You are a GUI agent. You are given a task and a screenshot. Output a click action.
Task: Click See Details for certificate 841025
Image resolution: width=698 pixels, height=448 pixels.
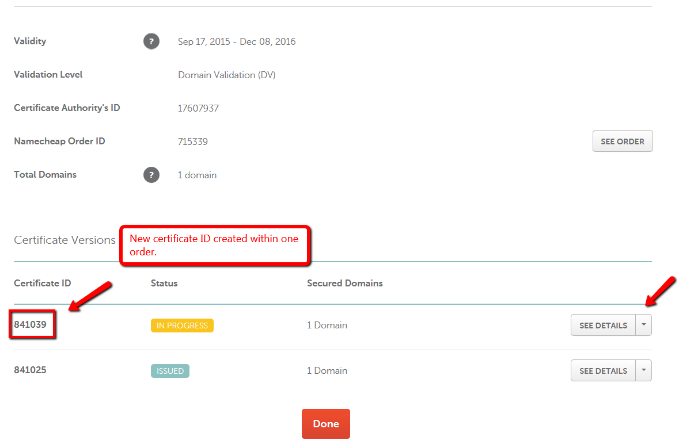click(603, 370)
